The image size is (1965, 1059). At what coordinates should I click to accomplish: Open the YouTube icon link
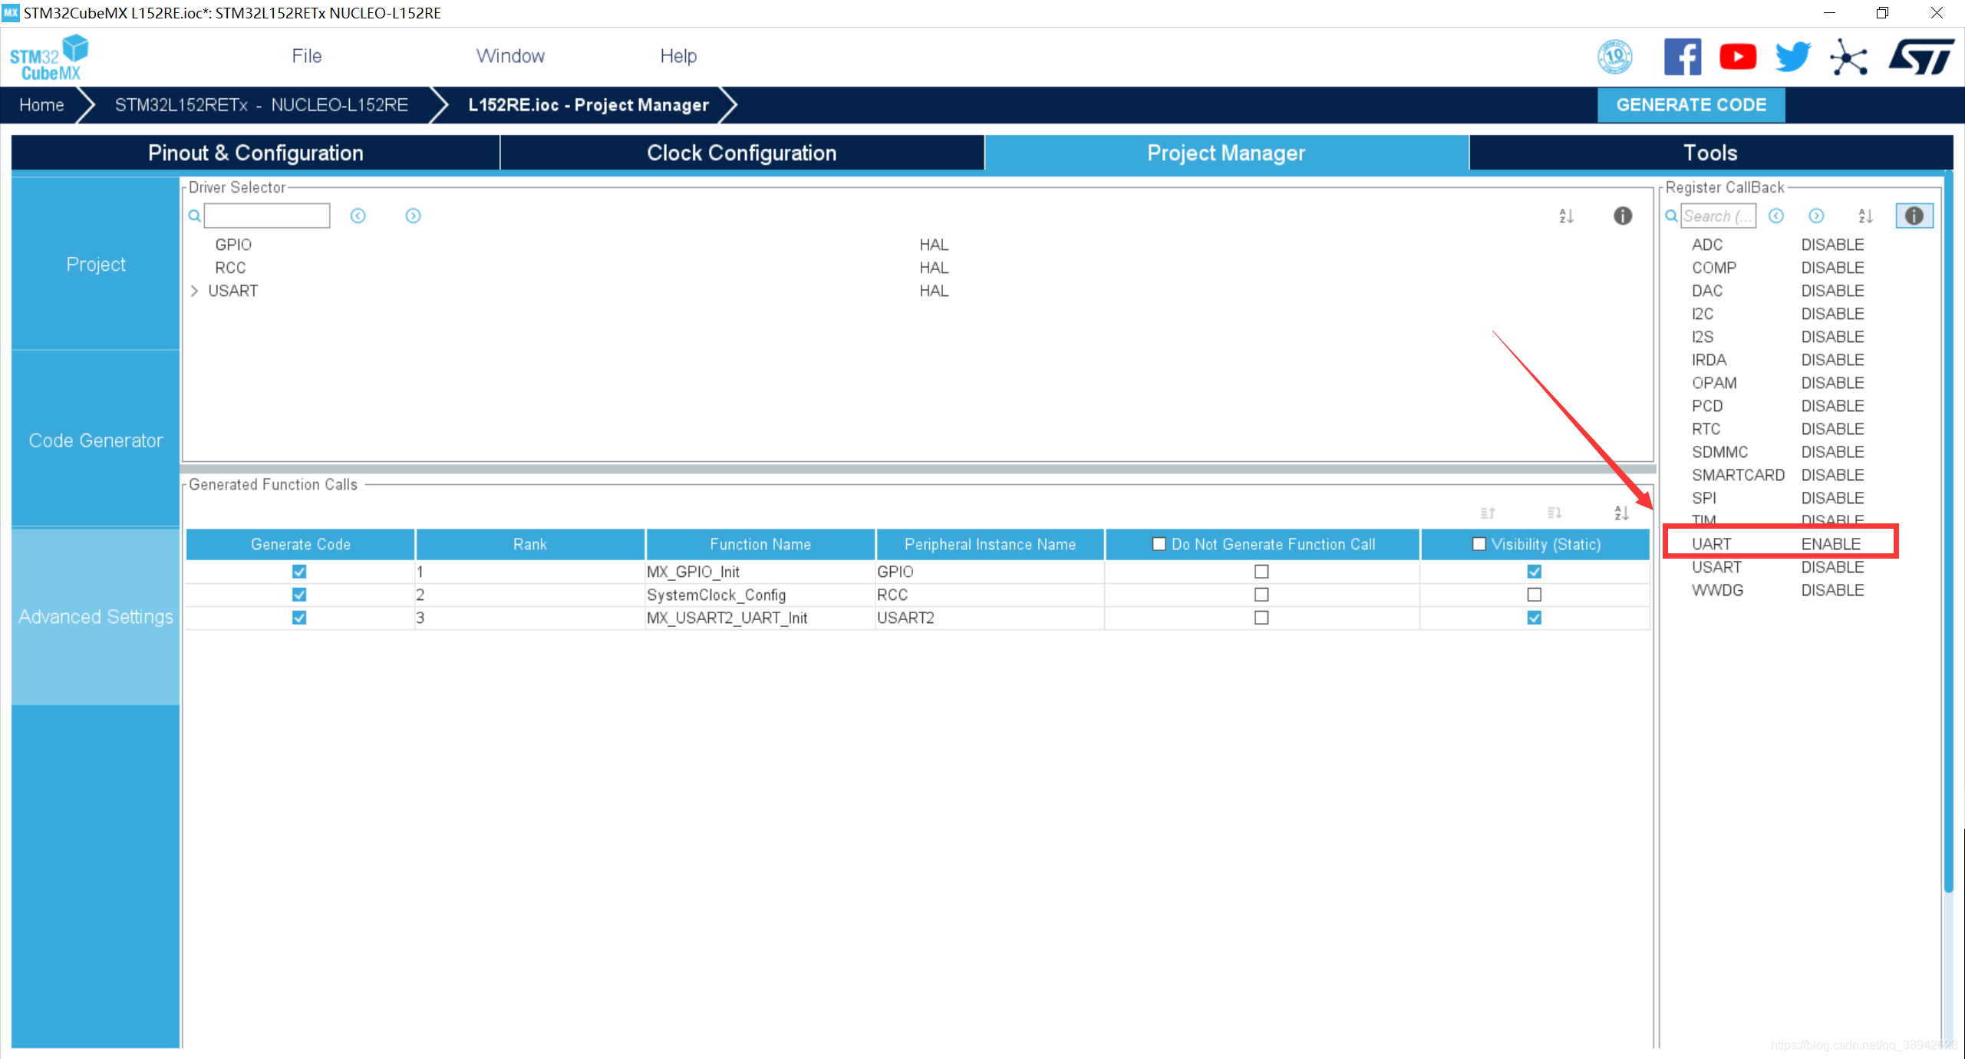pyautogui.click(x=1737, y=57)
